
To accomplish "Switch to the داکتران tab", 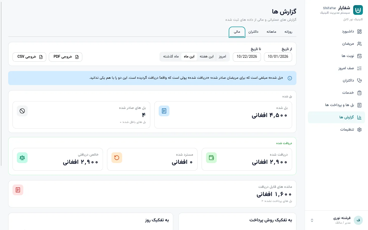I will pyautogui.click(x=253, y=32).
